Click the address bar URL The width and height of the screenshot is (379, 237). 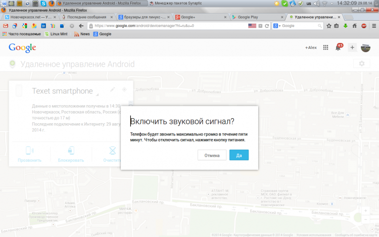pos(145,26)
